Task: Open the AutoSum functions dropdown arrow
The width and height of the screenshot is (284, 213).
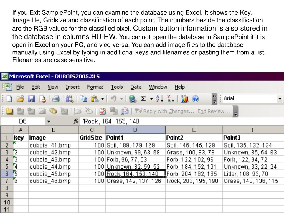Action: coord(151,99)
